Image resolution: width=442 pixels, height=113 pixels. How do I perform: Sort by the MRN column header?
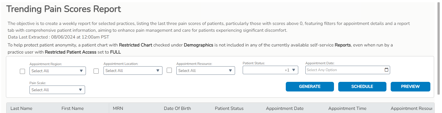pyautogui.click(x=118, y=108)
